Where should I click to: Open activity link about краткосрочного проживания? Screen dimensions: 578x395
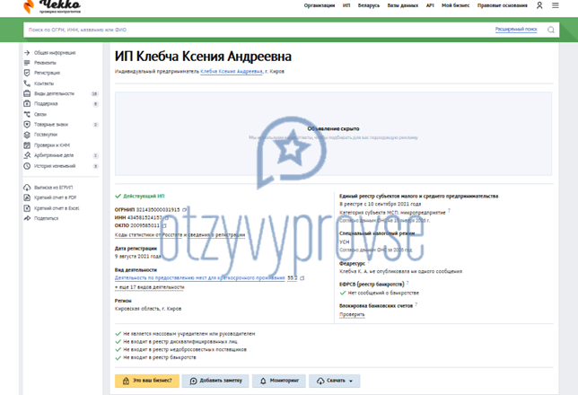coord(200,278)
